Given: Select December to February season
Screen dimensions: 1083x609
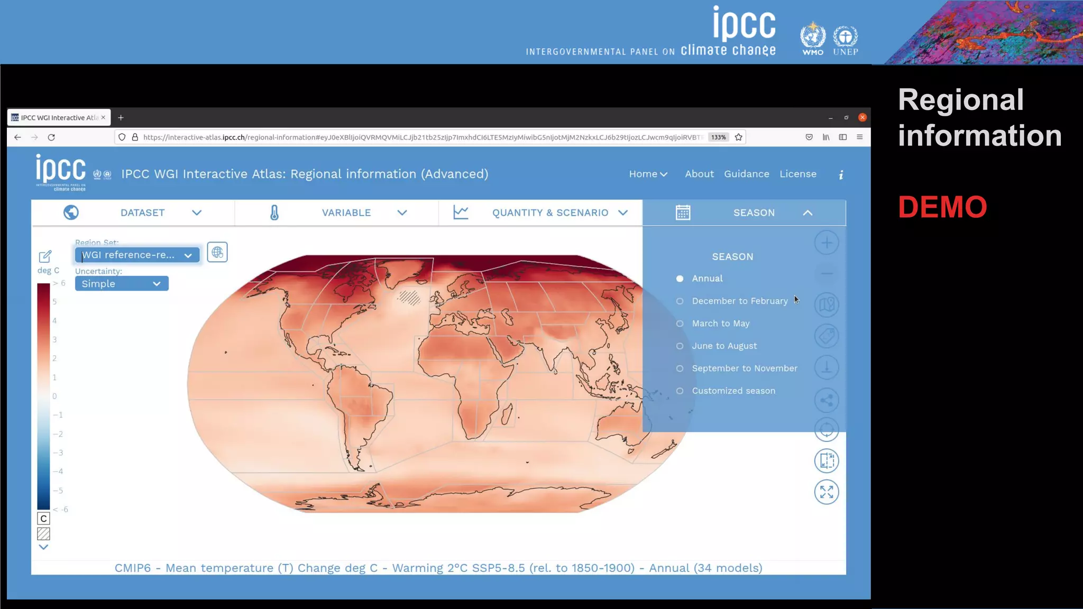Looking at the screenshot, I should (x=732, y=301).
